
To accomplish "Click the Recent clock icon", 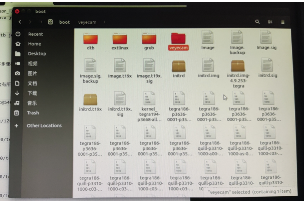I will [18, 34].
